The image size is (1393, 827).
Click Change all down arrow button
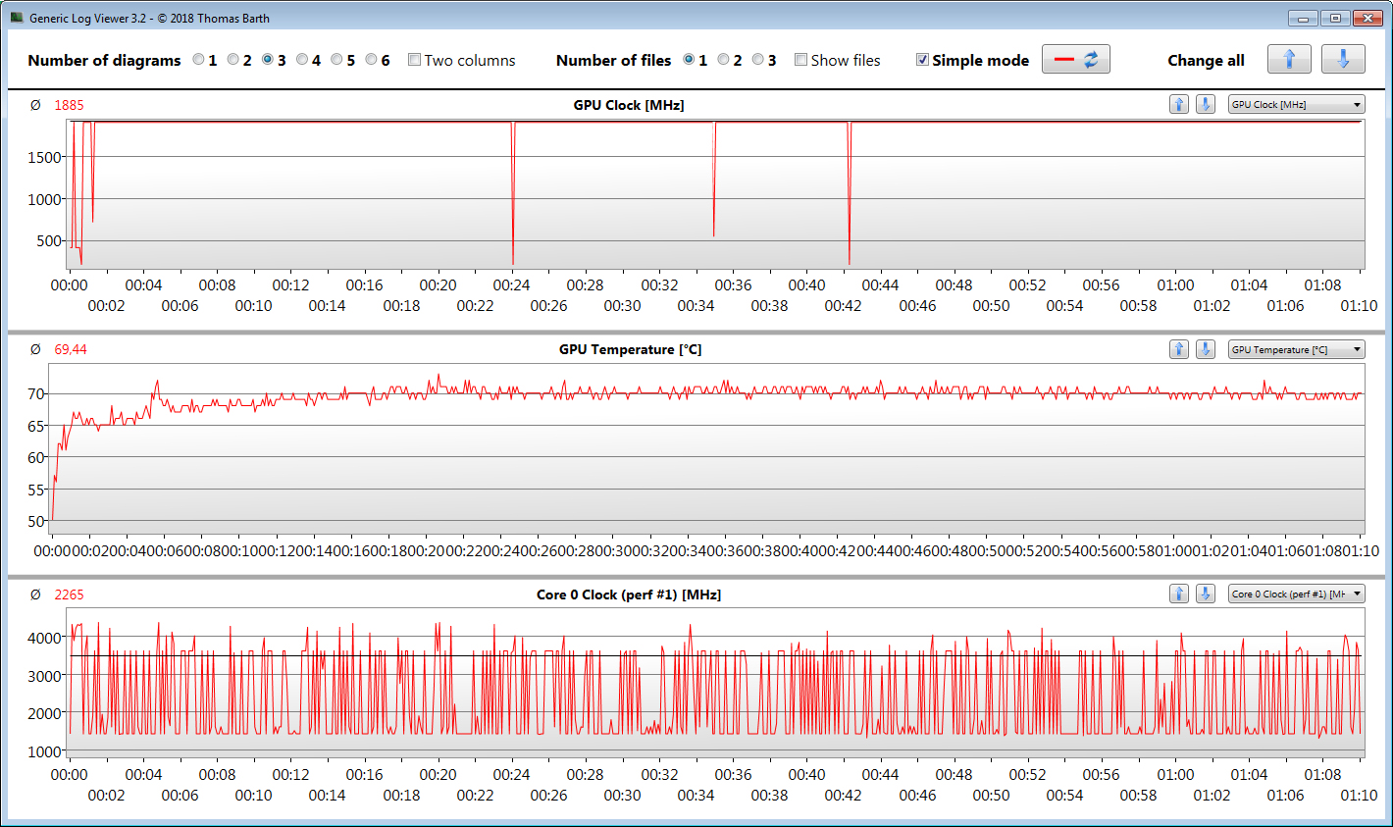[1343, 60]
